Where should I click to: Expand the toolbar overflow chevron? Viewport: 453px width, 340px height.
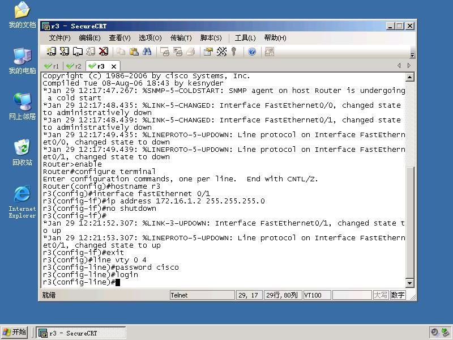(412, 55)
